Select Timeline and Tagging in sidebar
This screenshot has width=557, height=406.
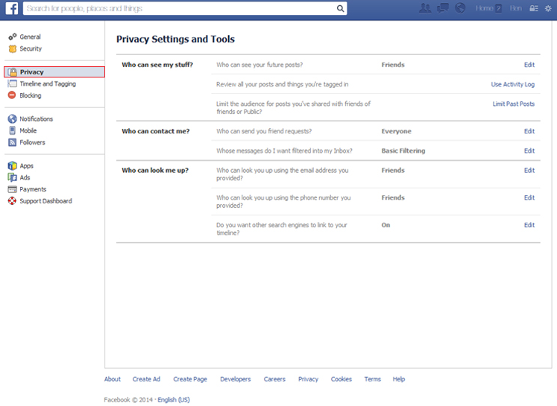(x=48, y=83)
